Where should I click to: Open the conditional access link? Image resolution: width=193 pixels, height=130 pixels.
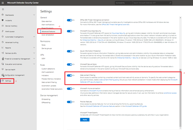coord(170,93)
